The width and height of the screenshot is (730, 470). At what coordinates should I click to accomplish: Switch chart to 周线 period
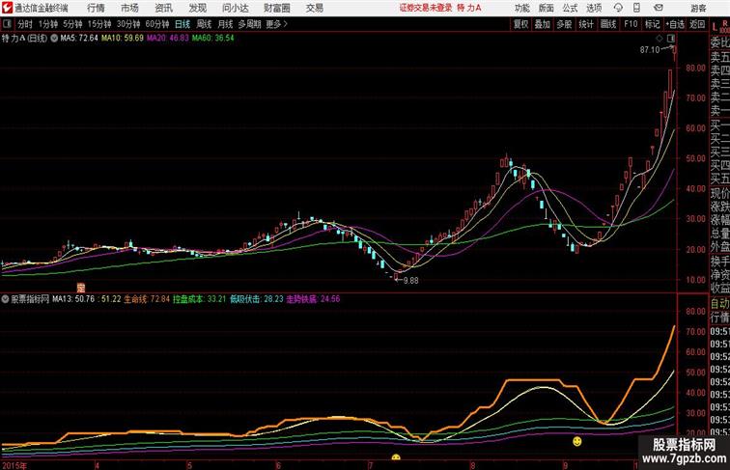[x=204, y=24]
